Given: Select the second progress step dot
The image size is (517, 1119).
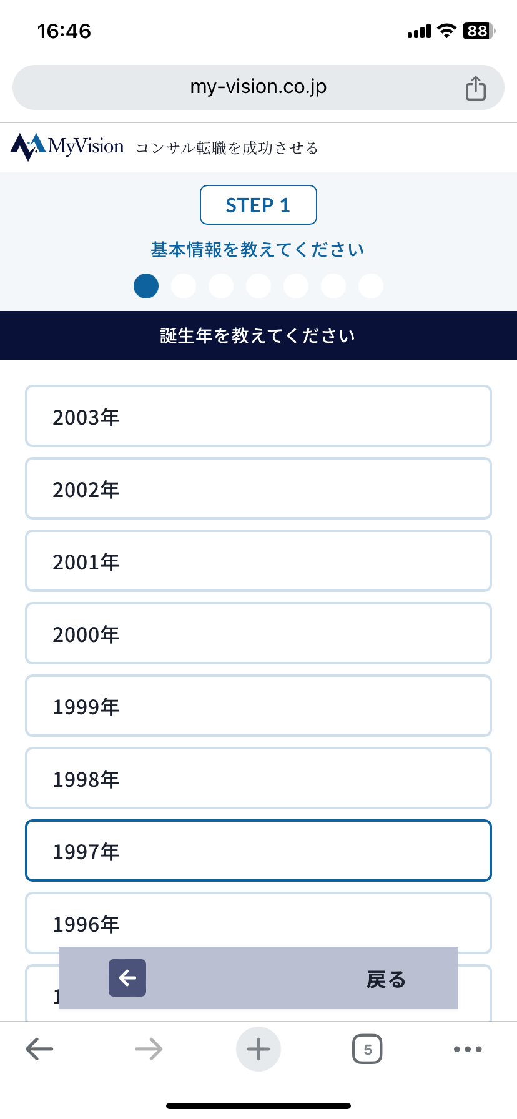Looking at the screenshot, I should (x=184, y=285).
